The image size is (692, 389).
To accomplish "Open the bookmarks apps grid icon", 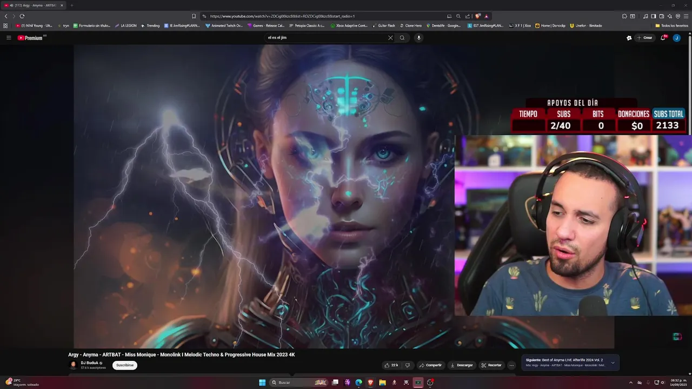I will pyautogui.click(x=5, y=25).
